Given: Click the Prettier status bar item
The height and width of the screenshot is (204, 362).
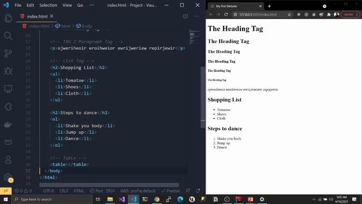Looking at the screenshot, I should pos(171,191).
